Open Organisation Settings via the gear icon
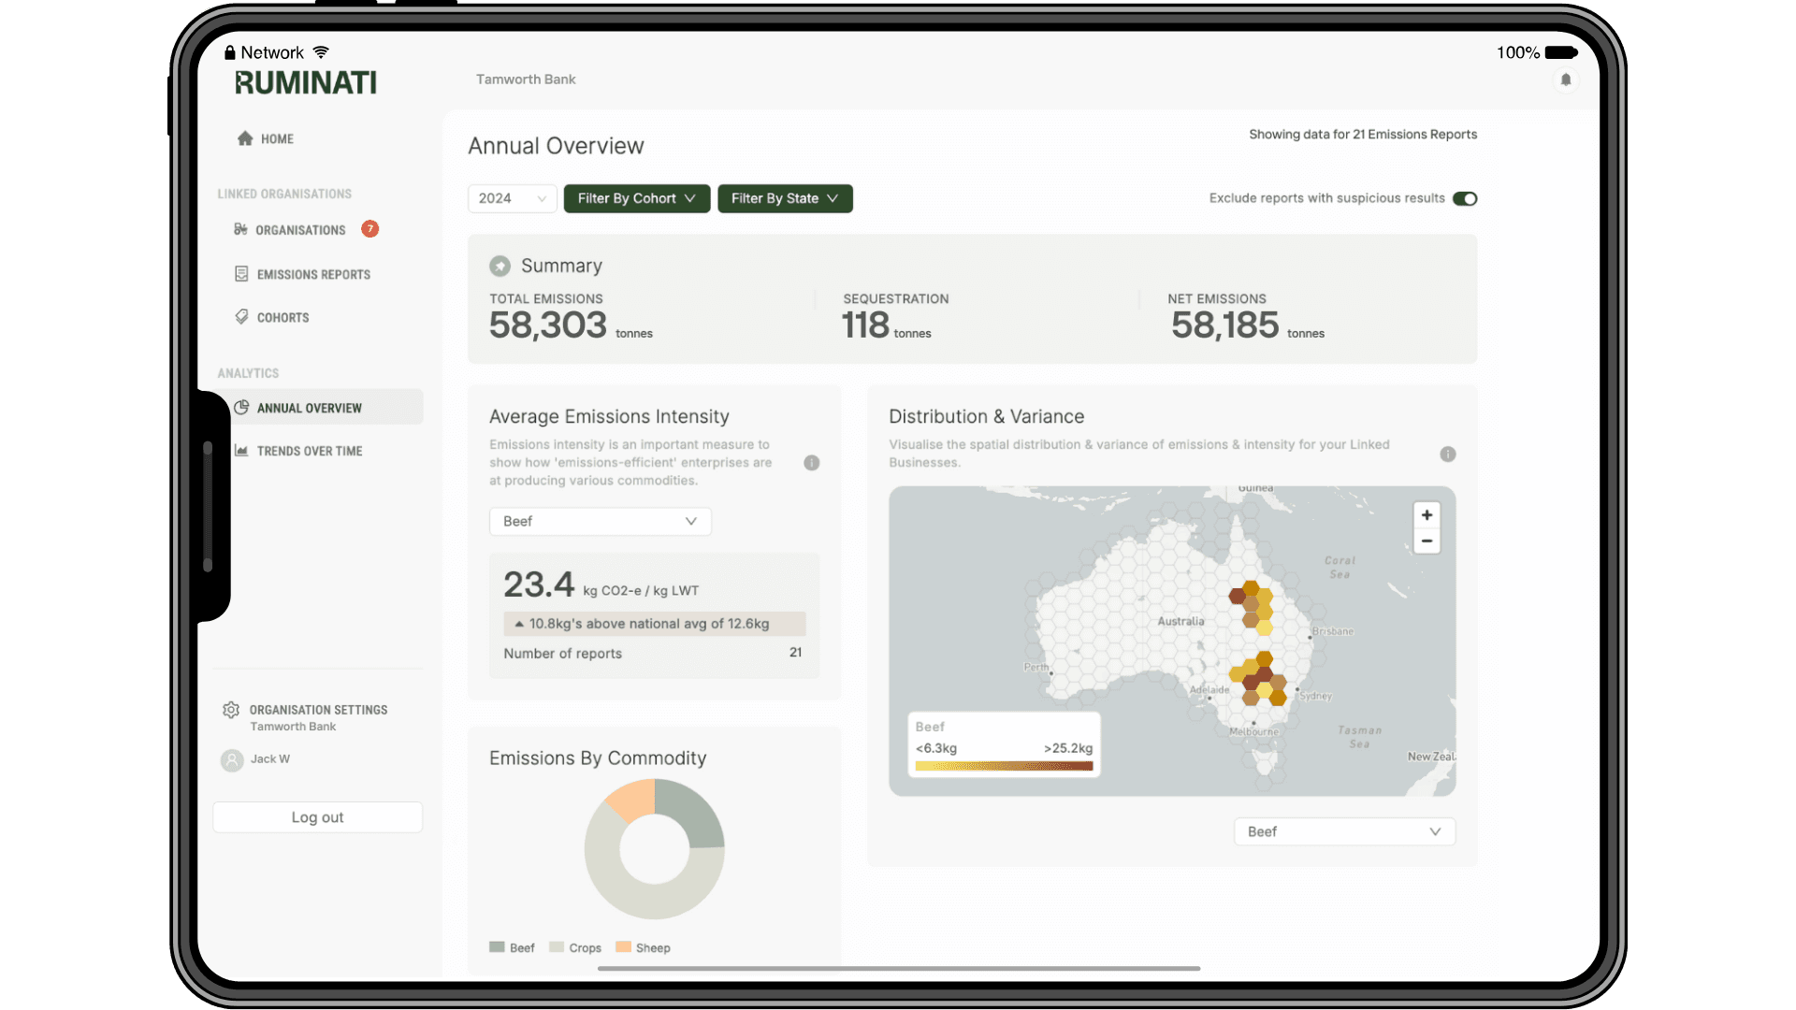The height and width of the screenshot is (1010, 1796). point(230,710)
